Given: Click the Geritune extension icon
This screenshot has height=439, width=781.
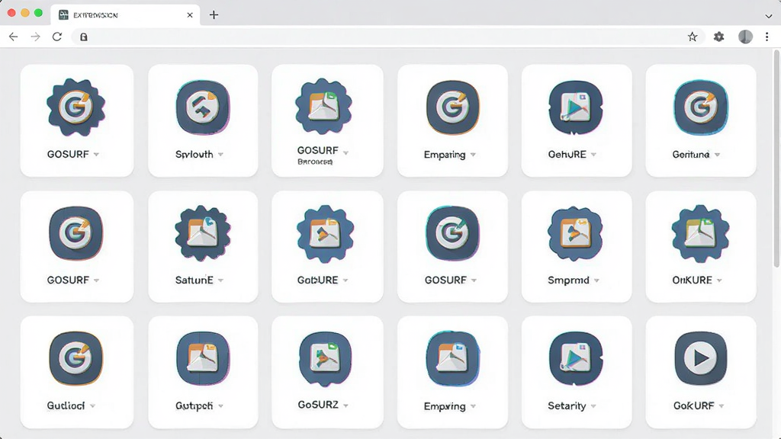Looking at the screenshot, I should (701, 107).
